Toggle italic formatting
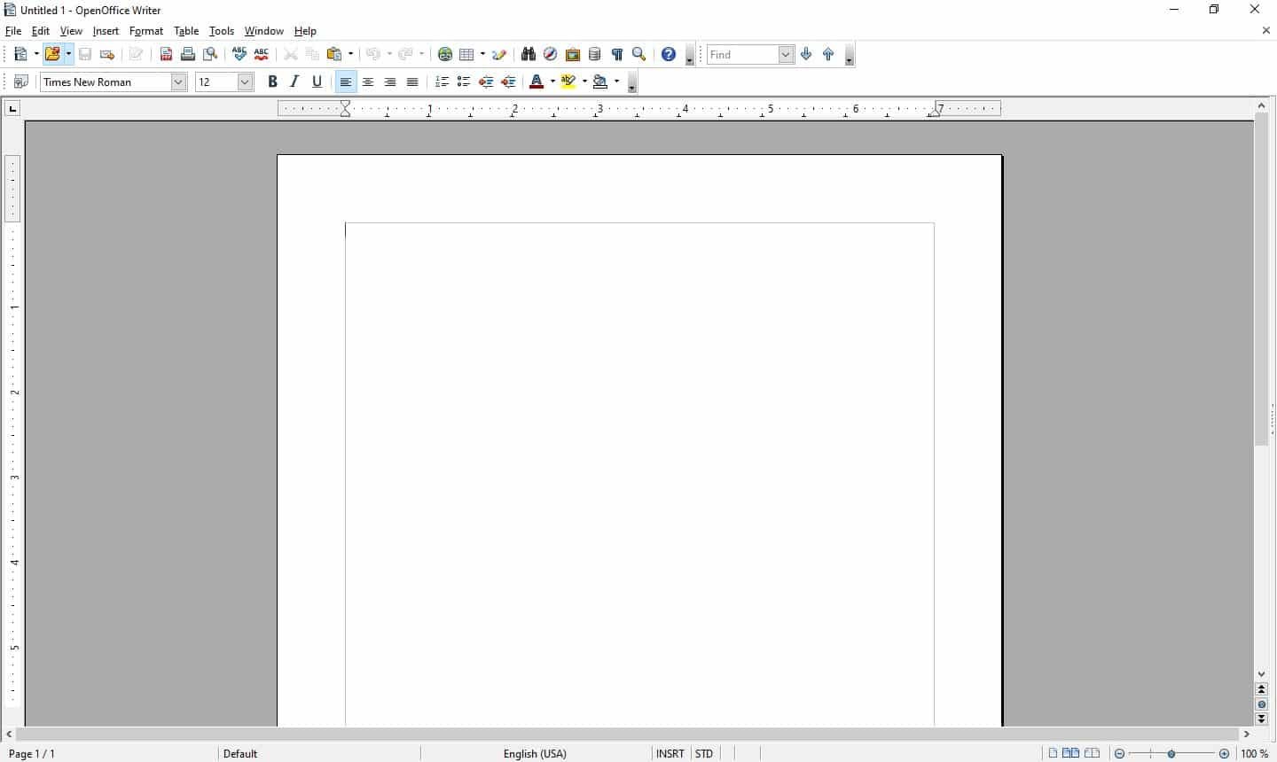Screen dimensions: 1277x762 click(x=294, y=82)
